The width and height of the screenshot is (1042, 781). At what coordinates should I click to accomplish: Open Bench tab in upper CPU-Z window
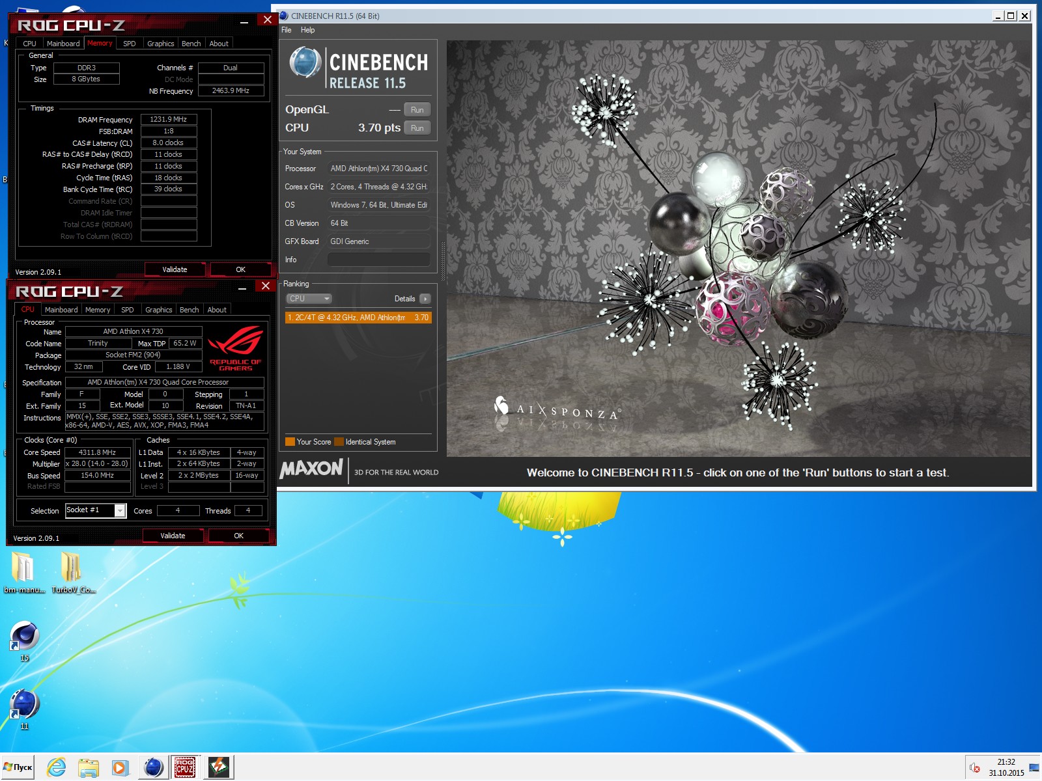pos(191,44)
